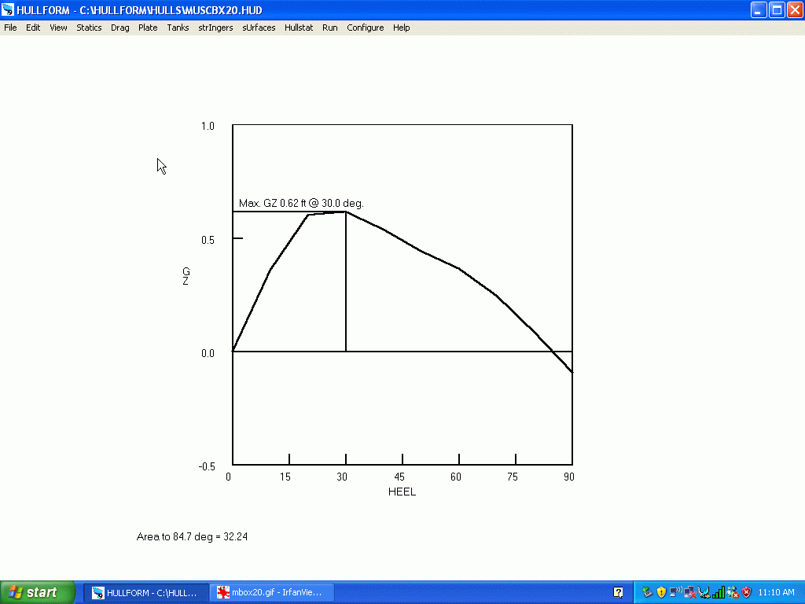Click the Max GZ peak on curve
The height and width of the screenshot is (604, 805).
click(x=346, y=212)
